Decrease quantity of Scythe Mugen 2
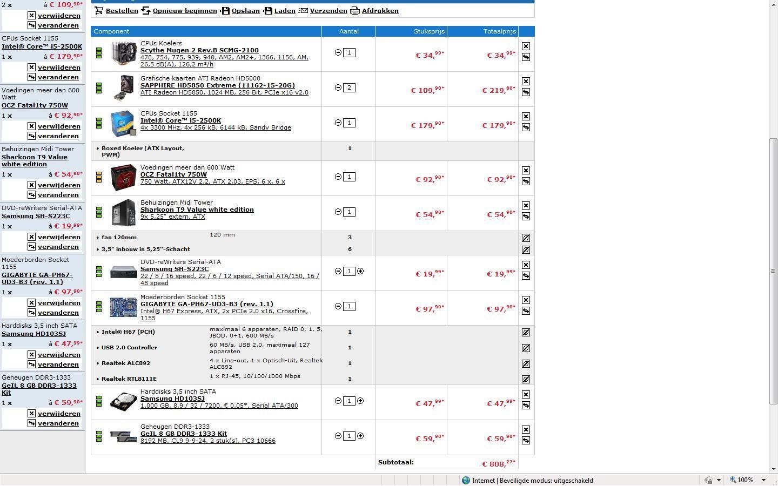The width and height of the screenshot is (778, 486). (x=338, y=52)
